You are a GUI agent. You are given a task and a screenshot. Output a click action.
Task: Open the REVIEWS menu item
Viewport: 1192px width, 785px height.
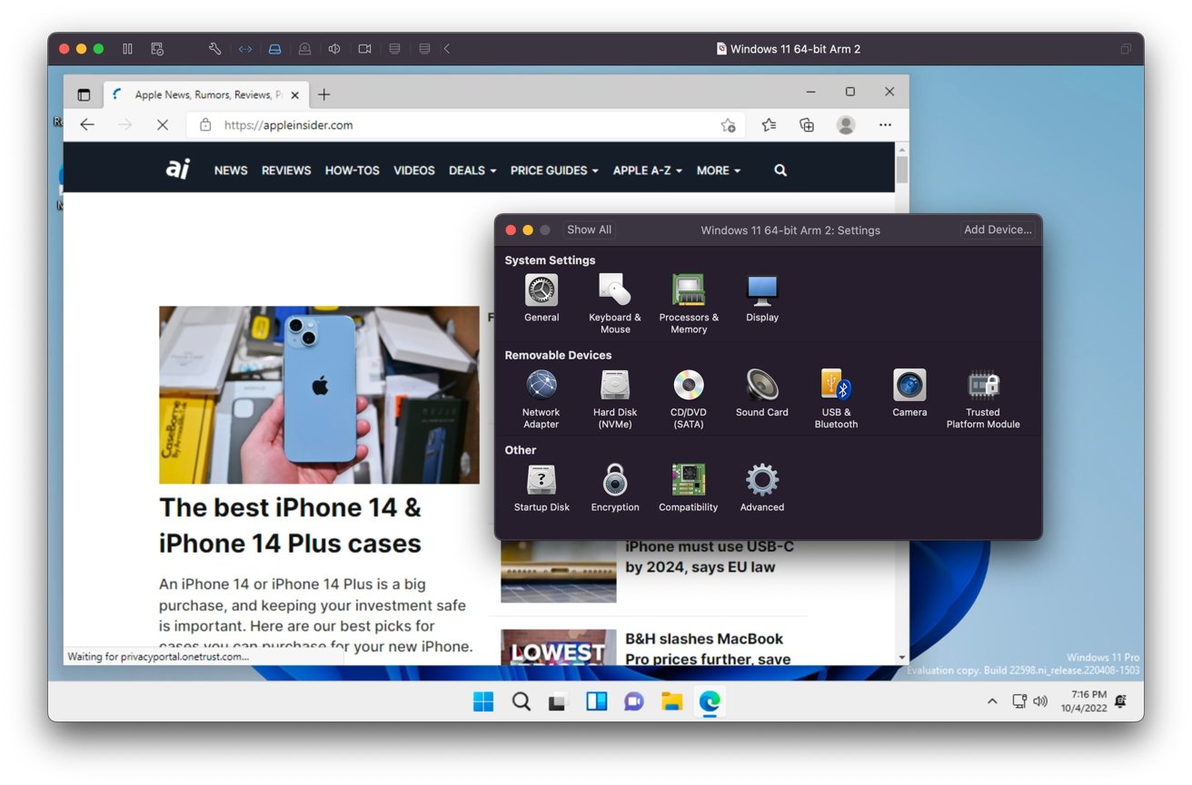[286, 171]
